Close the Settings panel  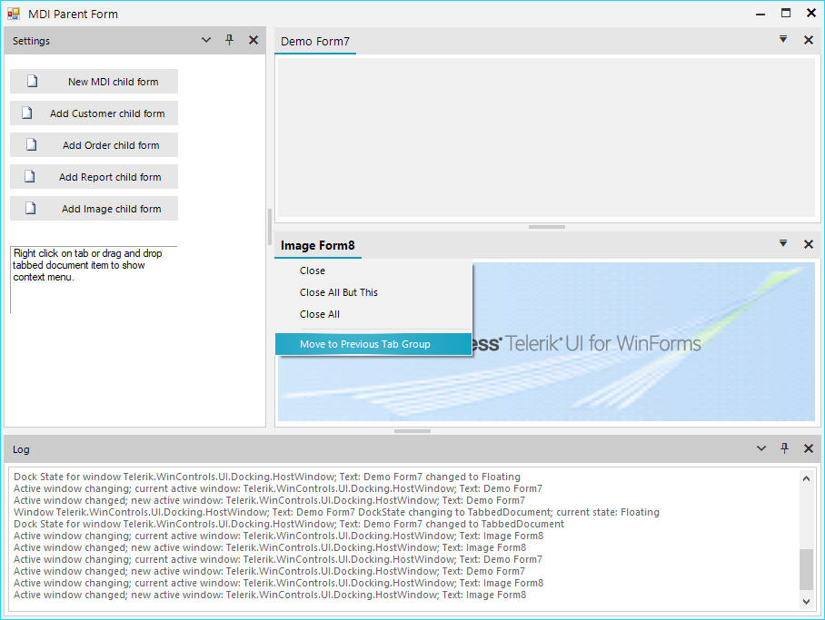(253, 40)
